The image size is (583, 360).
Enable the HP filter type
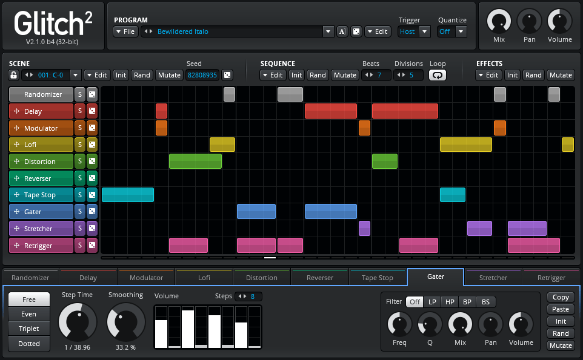click(450, 302)
